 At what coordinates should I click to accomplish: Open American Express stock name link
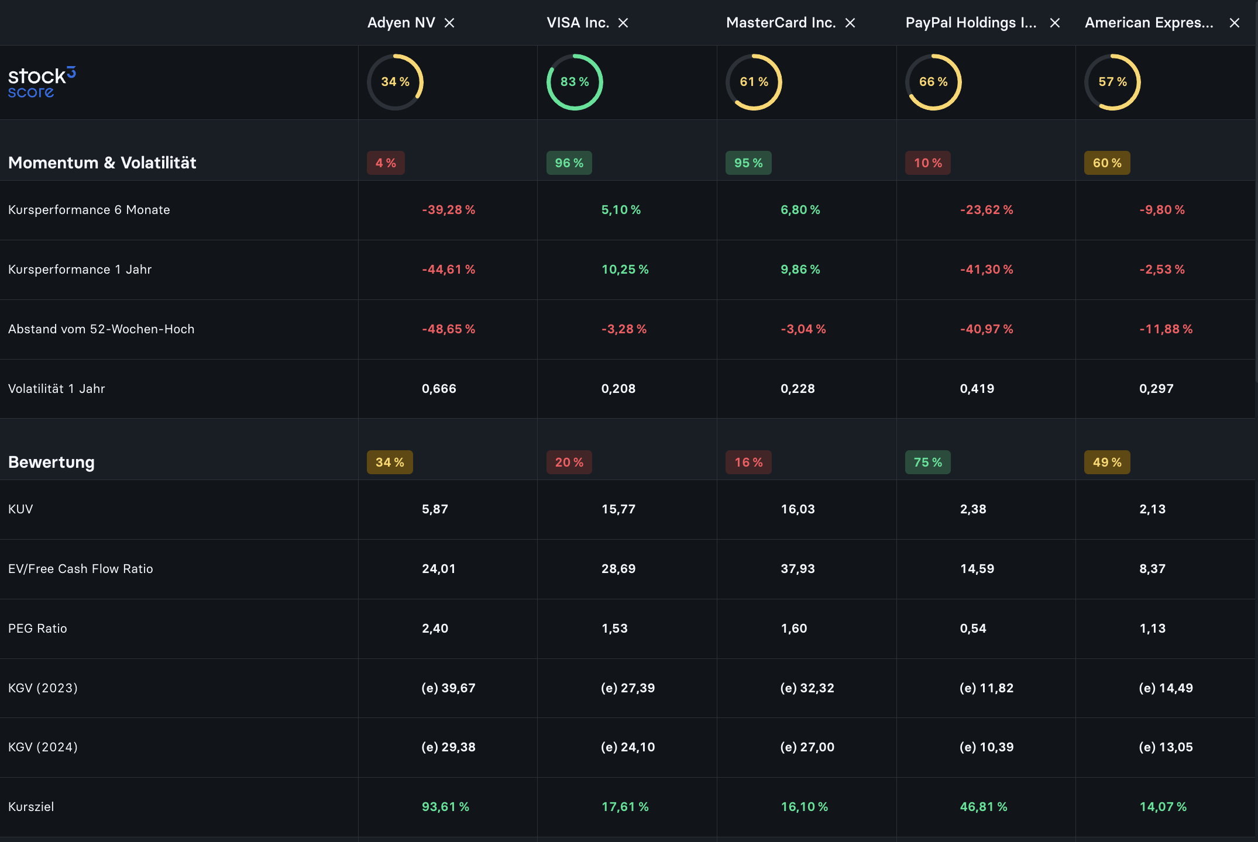[1149, 23]
